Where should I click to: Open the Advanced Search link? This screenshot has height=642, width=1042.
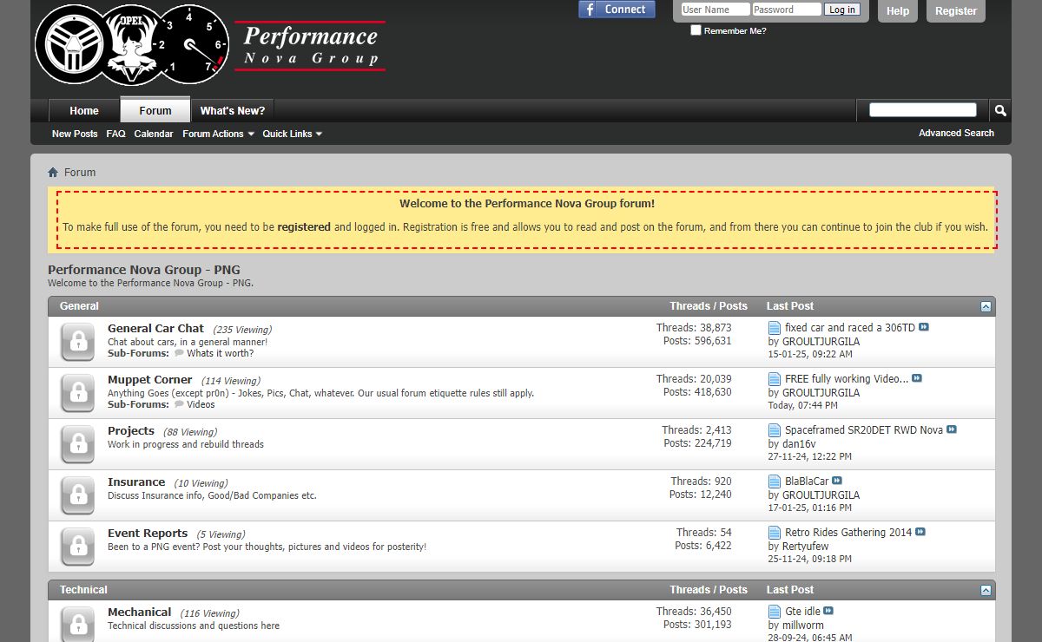(956, 133)
